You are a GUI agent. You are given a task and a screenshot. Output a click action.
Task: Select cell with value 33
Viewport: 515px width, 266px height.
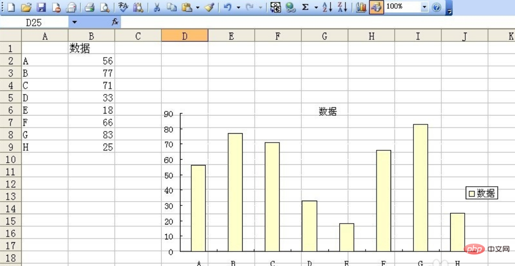[x=92, y=97]
